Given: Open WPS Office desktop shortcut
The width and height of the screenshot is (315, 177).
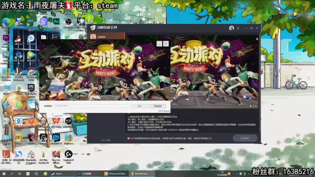Looking at the screenshot, I should (56, 121).
